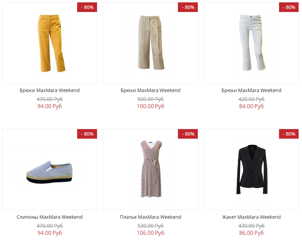
Task: Open the Слипоны MaxMara Weekend title link
Action: coord(50,217)
